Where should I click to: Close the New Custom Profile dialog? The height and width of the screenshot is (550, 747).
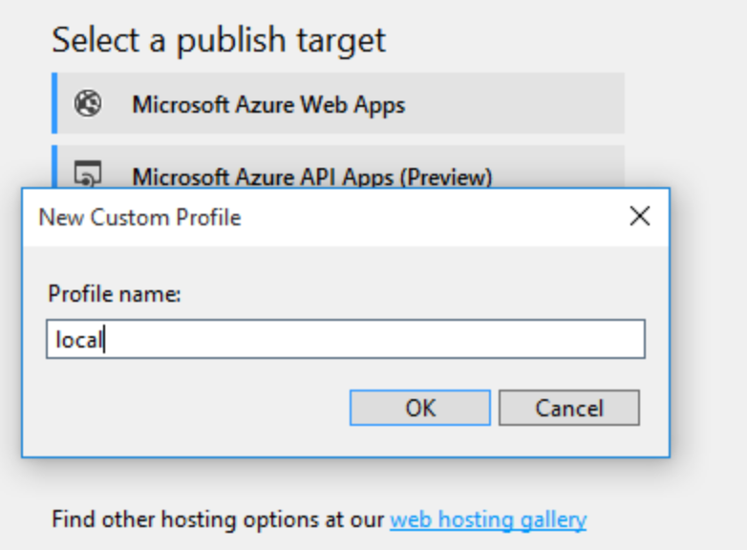[640, 216]
